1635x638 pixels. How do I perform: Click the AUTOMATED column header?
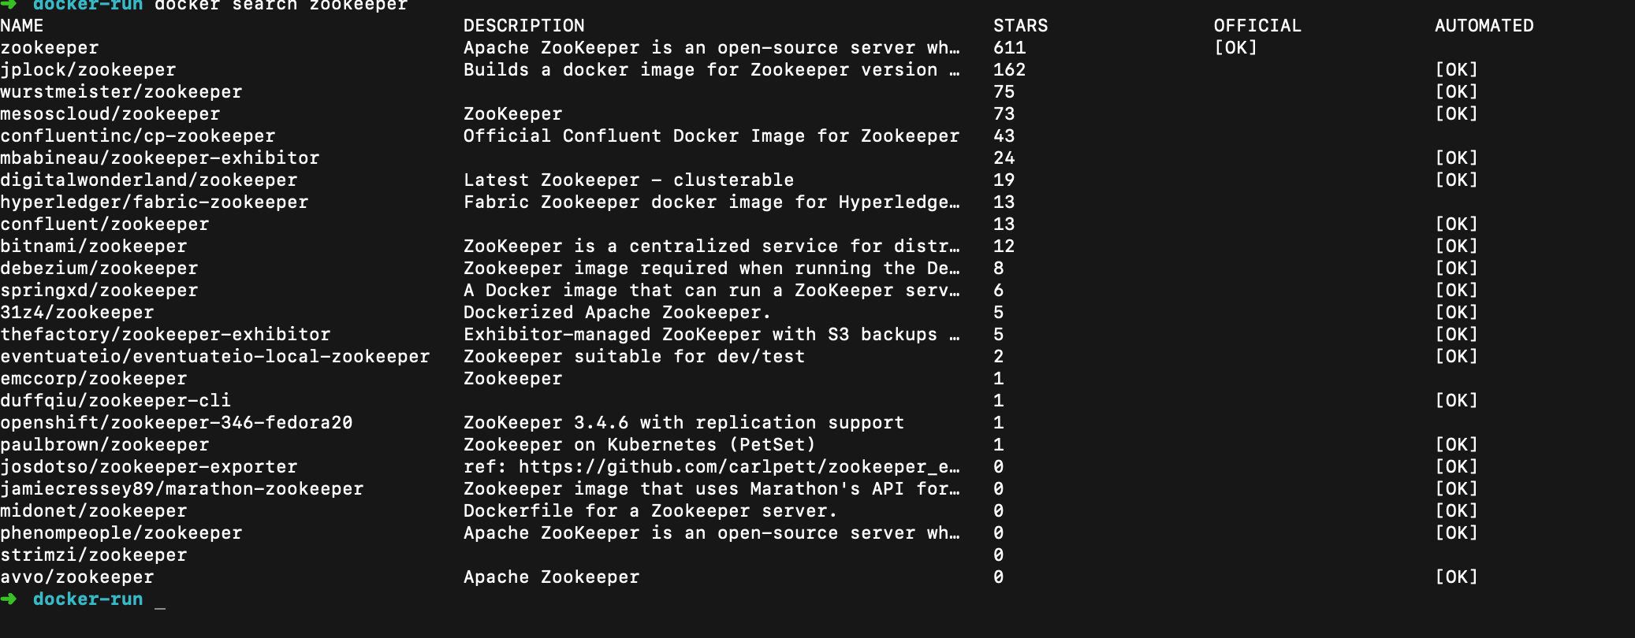(1484, 26)
